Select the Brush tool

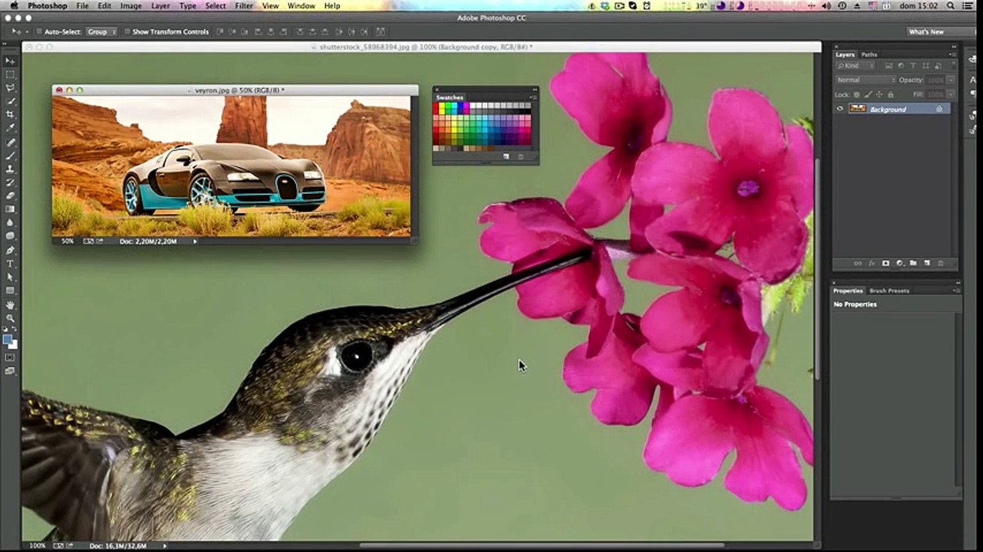point(10,156)
